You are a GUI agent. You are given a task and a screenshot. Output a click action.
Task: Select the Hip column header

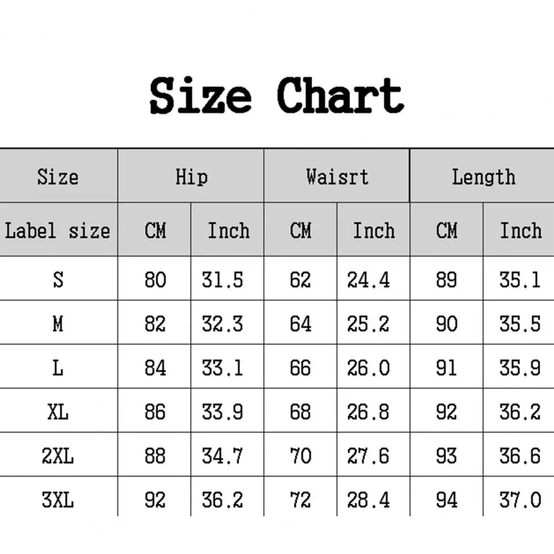pos(191,177)
